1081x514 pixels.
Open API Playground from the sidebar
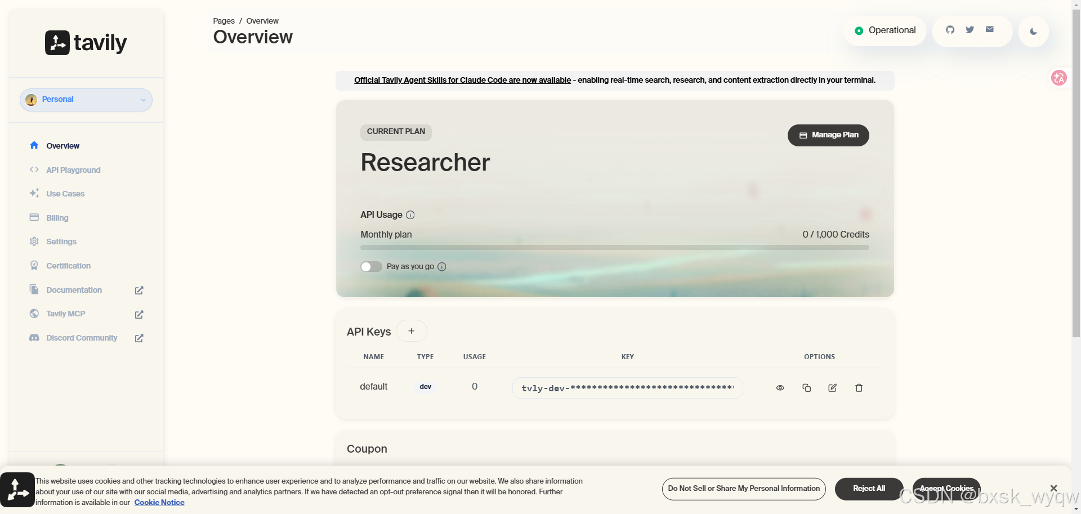(73, 170)
